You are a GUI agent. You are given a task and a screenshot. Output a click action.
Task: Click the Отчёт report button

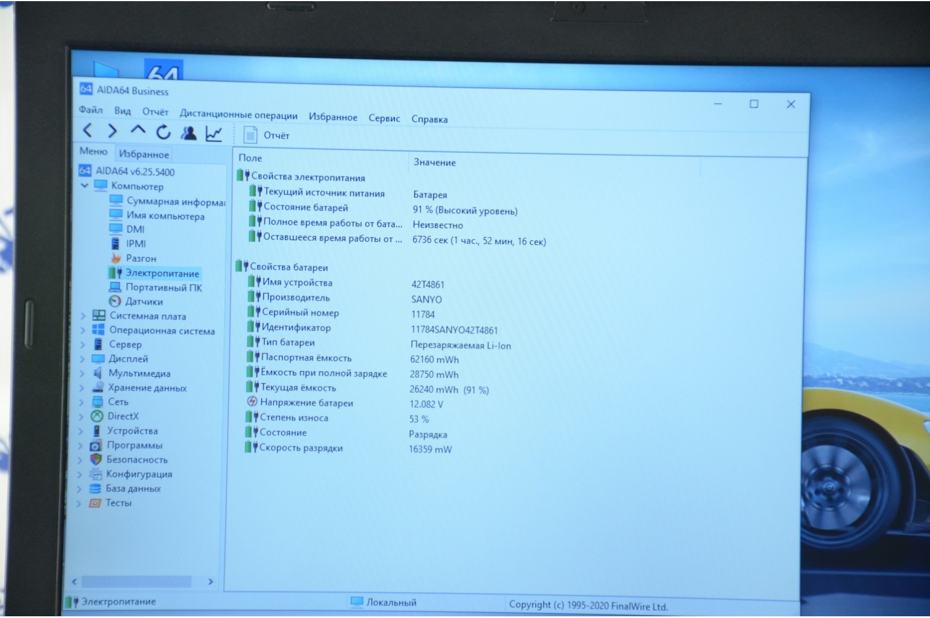click(x=267, y=136)
